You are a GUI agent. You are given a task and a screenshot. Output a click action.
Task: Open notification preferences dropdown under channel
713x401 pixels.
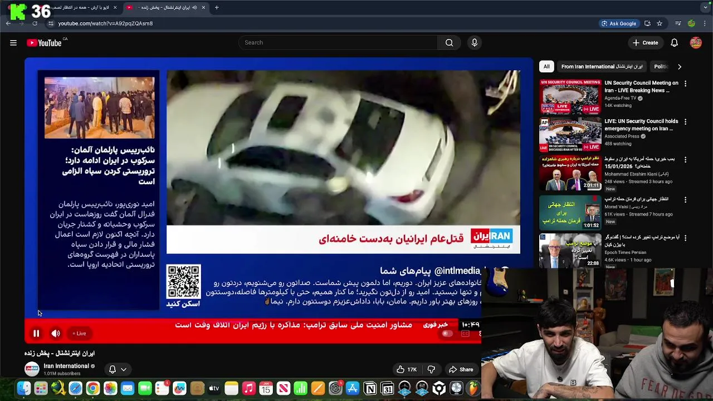118,369
